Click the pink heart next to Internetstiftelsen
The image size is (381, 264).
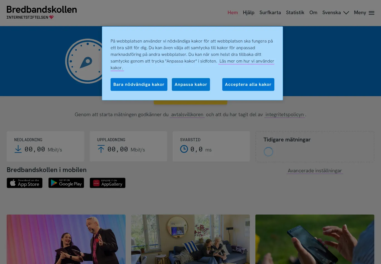pos(52,17)
